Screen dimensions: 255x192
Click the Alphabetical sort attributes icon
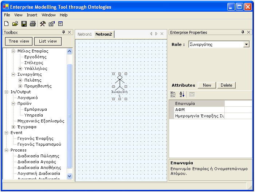coord(182,94)
